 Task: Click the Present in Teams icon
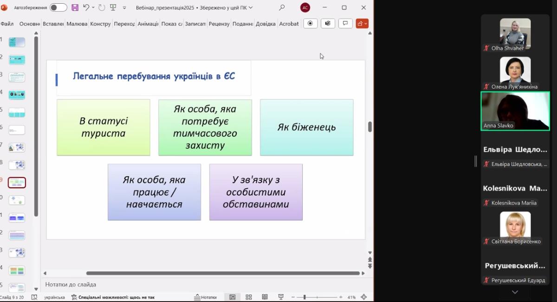point(328,24)
